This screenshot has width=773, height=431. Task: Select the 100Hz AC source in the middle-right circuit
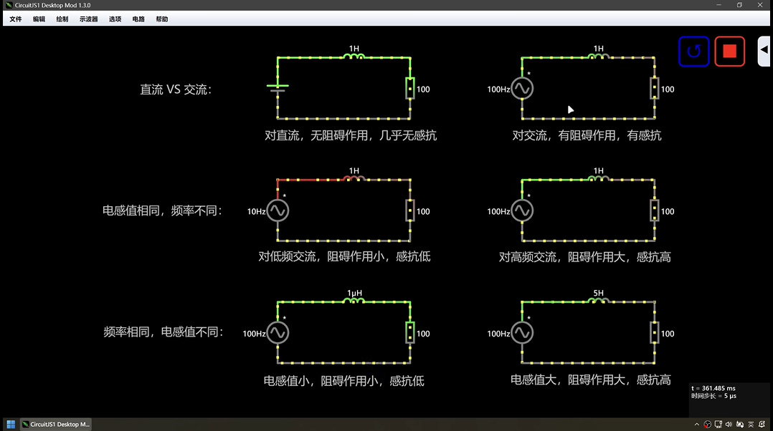click(x=522, y=210)
